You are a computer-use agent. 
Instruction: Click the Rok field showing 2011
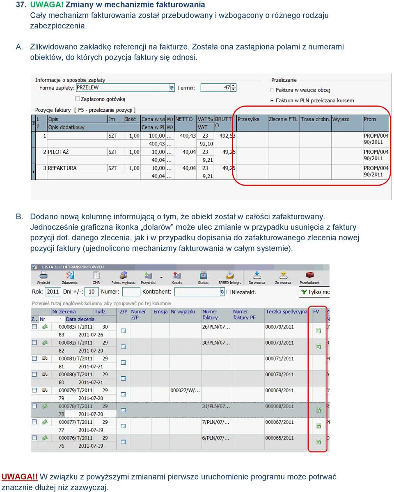(x=53, y=292)
